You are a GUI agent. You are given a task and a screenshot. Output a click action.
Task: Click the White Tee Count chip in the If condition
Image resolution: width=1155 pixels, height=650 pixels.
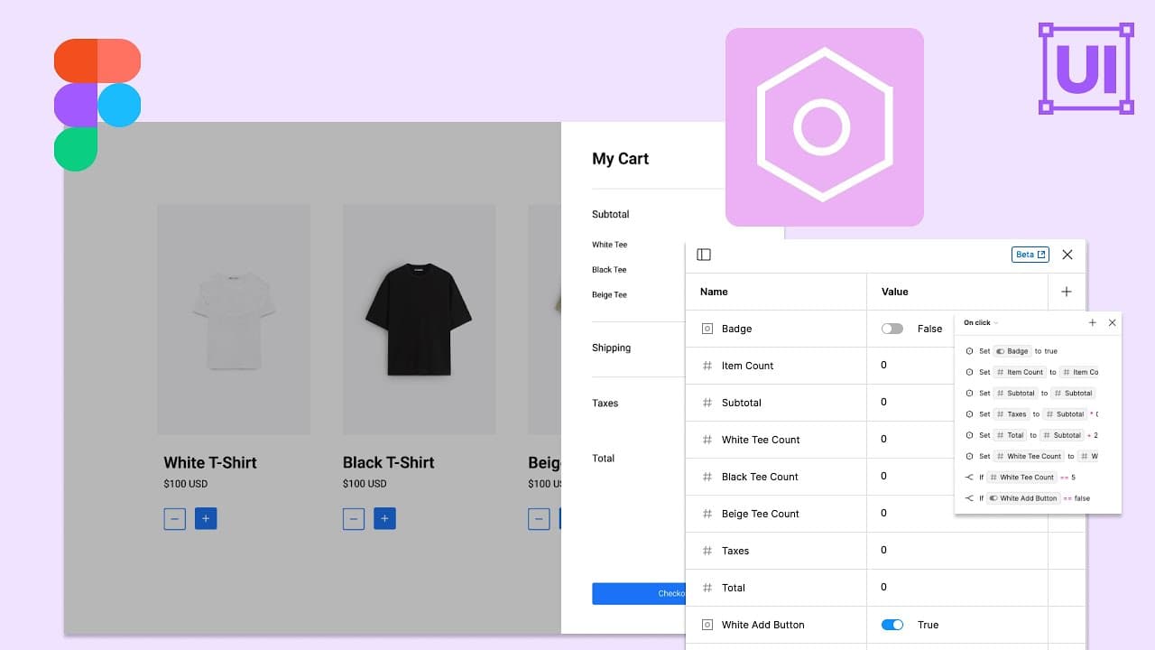(x=1021, y=478)
